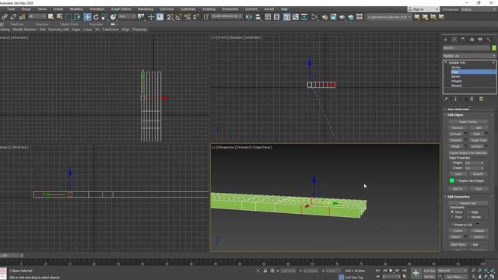The height and width of the screenshot is (280, 498).
Task: Open the Workspaces dropdown
Action: coord(479,9)
